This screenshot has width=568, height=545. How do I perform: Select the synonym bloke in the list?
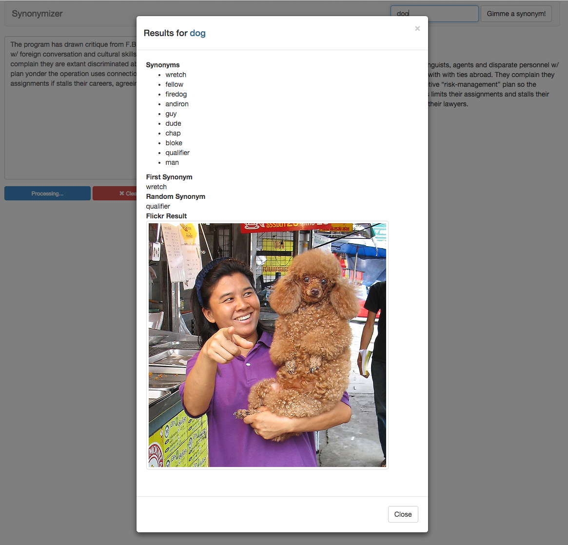(x=174, y=143)
